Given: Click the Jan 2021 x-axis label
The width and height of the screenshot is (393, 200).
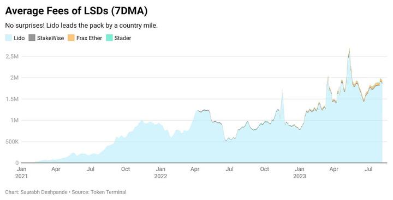Looking at the screenshot, I should pyautogui.click(x=21, y=172).
